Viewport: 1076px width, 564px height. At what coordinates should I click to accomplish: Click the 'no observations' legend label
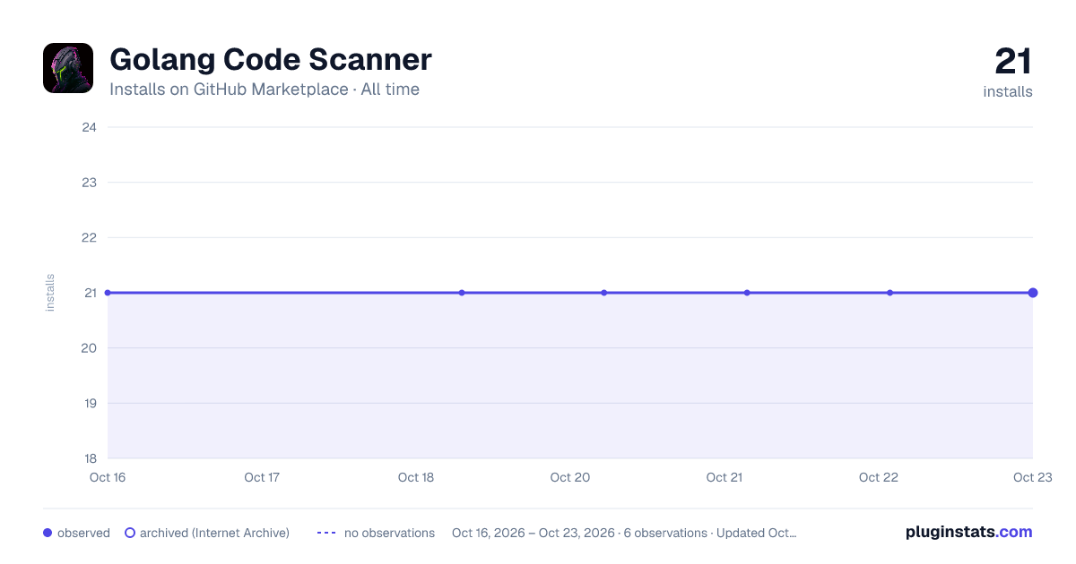click(389, 533)
